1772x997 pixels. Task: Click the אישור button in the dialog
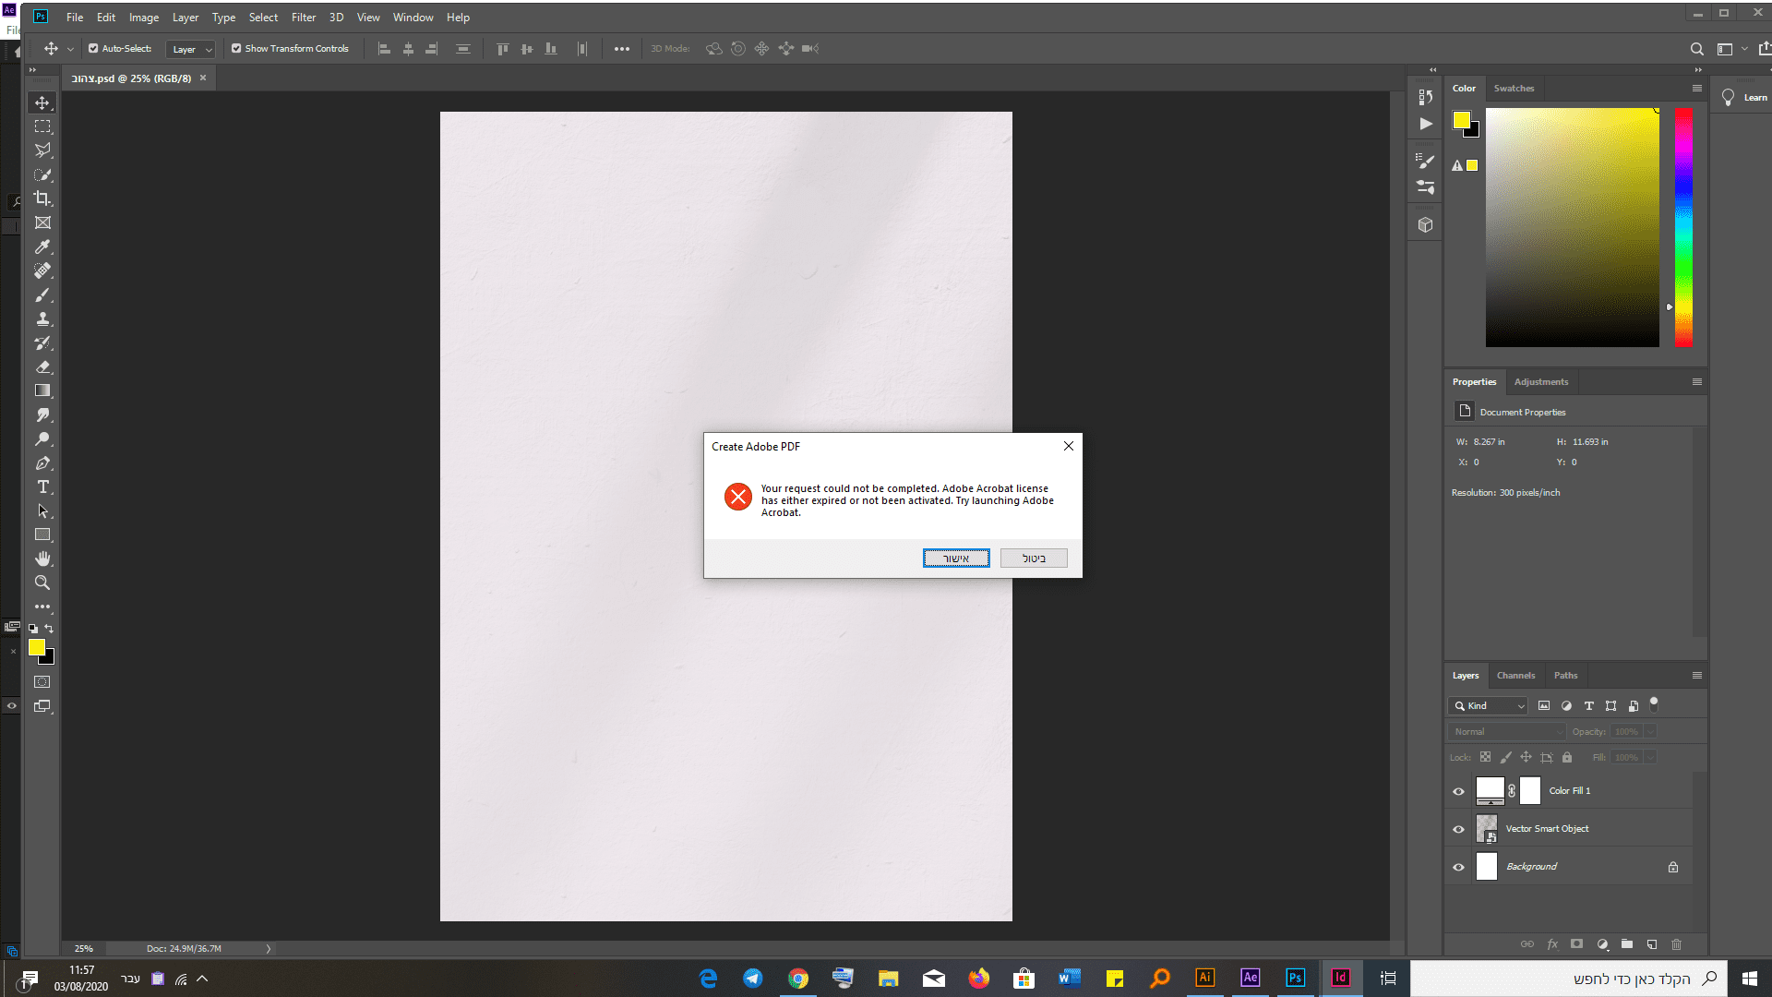[956, 559]
